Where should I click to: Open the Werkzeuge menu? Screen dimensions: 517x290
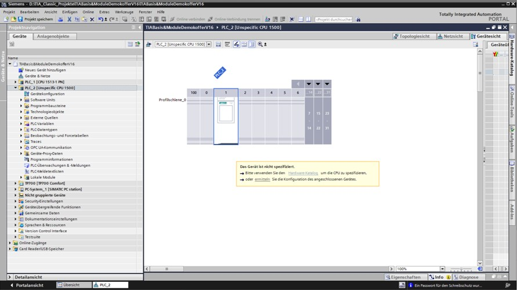click(x=124, y=12)
